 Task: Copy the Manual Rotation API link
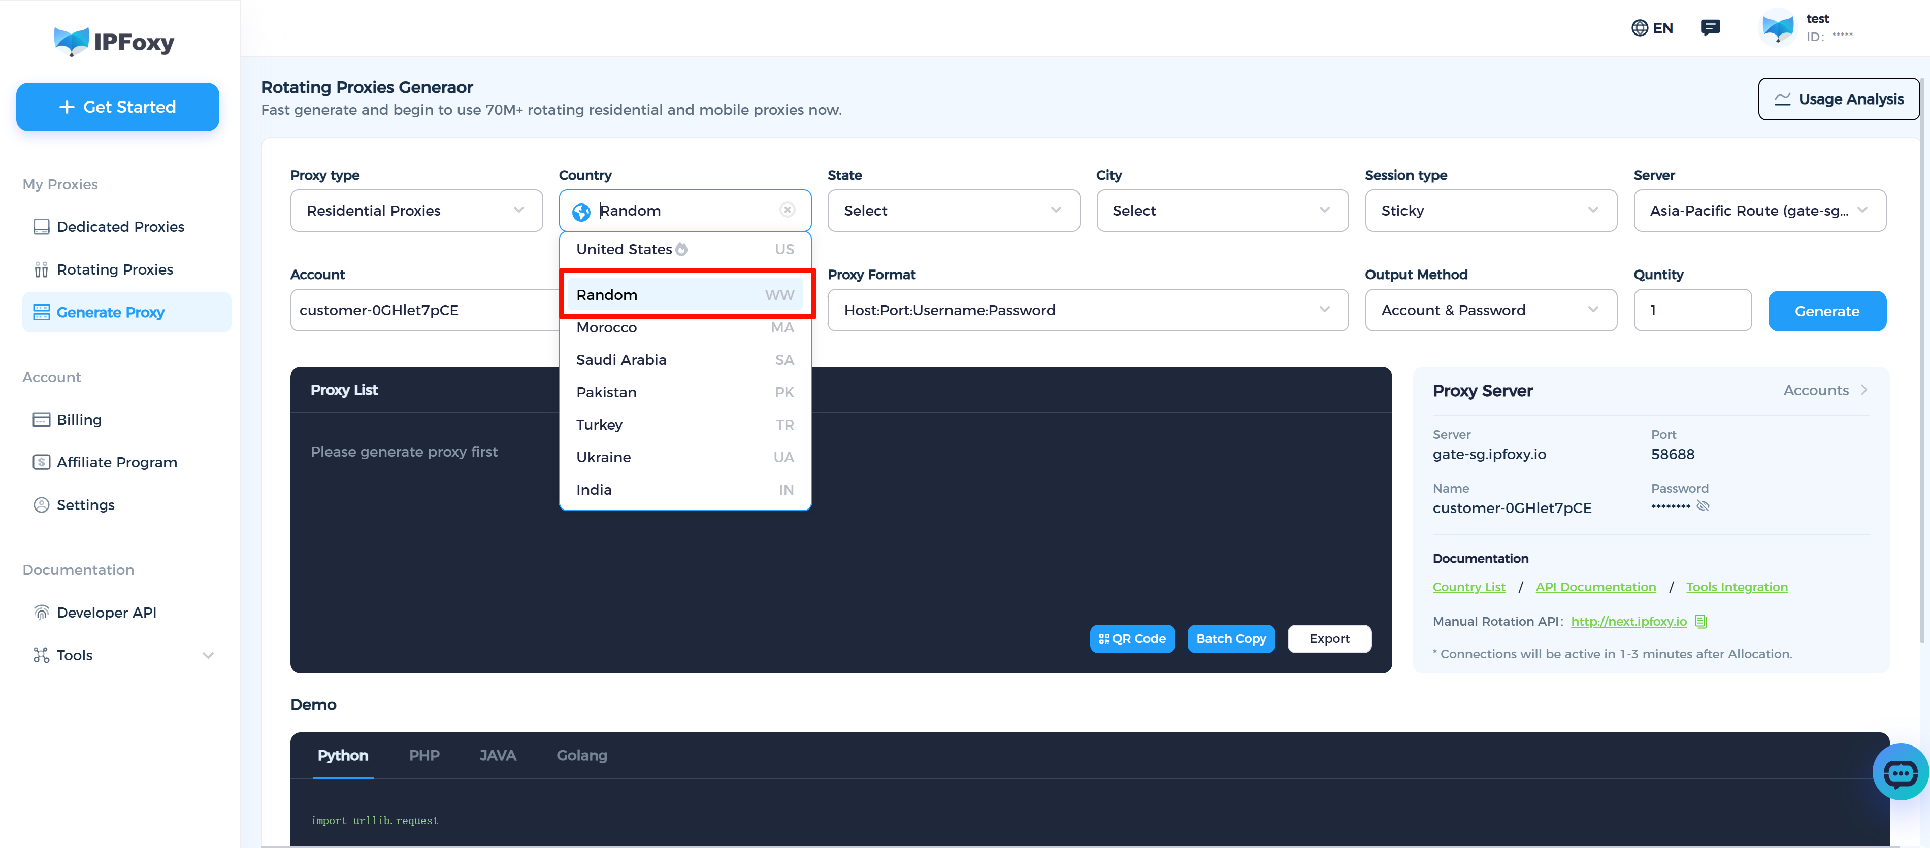click(1702, 621)
